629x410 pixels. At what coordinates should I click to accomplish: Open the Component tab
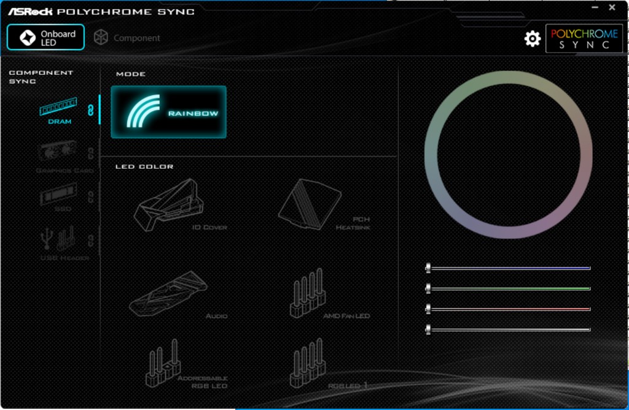tap(127, 37)
